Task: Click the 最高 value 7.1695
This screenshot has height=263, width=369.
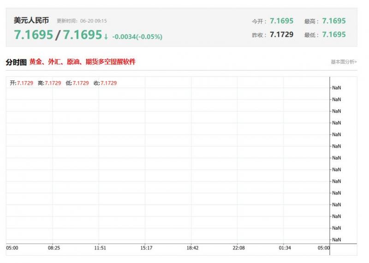Action: (333, 21)
